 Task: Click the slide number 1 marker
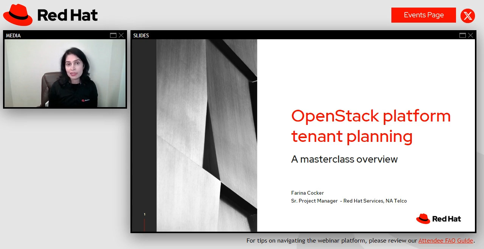[144, 214]
